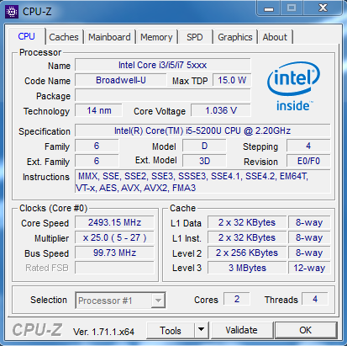
Task: Switch to the Memory tab
Action: [x=156, y=37]
